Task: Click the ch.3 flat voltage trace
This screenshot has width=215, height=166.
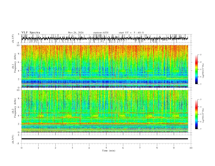Action: [105, 139]
